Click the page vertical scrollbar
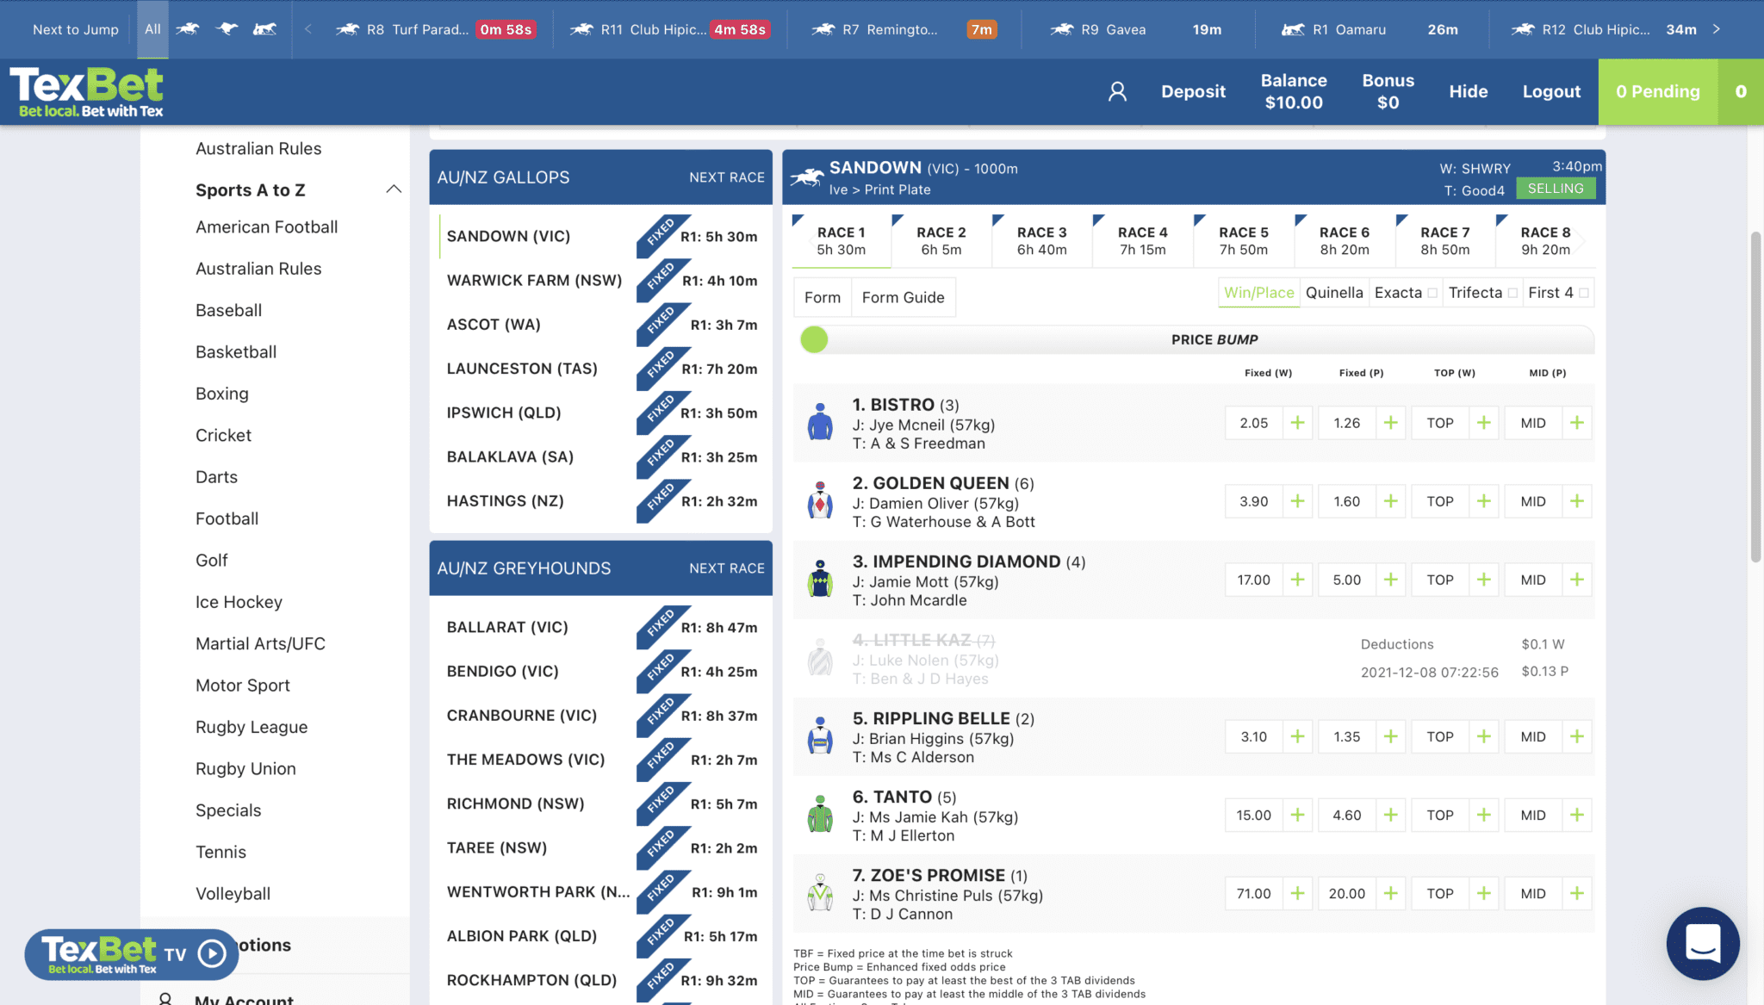Screen dimensions: 1764x1005 pos(1755,396)
